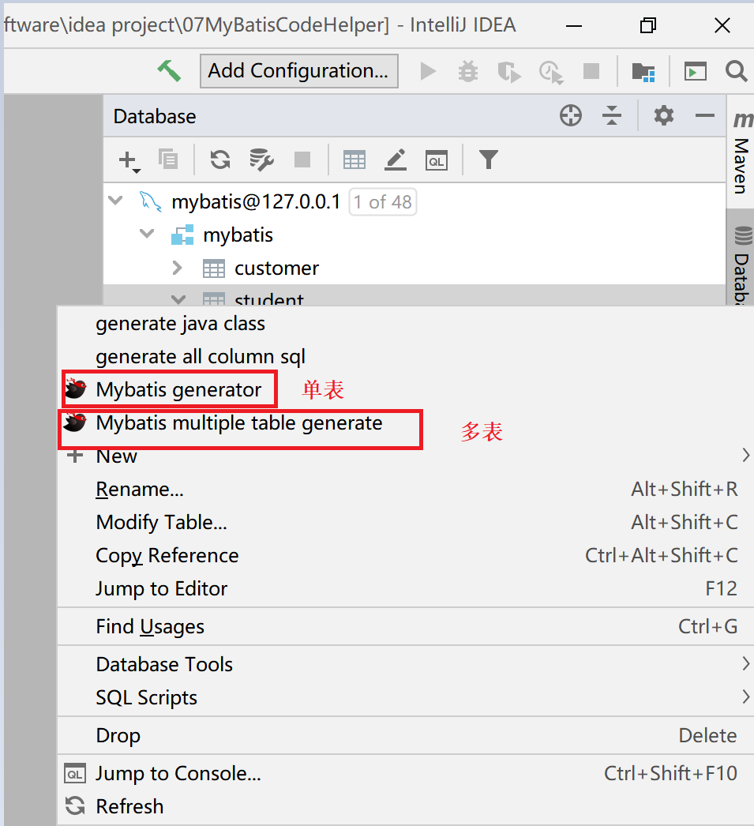
Task: Click Collapse All icon in Database panel
Action: (x=611, y=115)
